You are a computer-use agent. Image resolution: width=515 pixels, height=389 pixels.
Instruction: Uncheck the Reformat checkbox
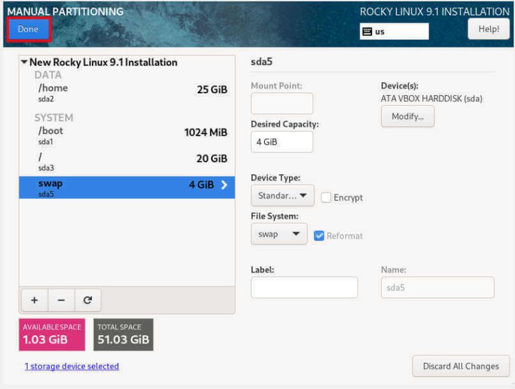(319, 235)
